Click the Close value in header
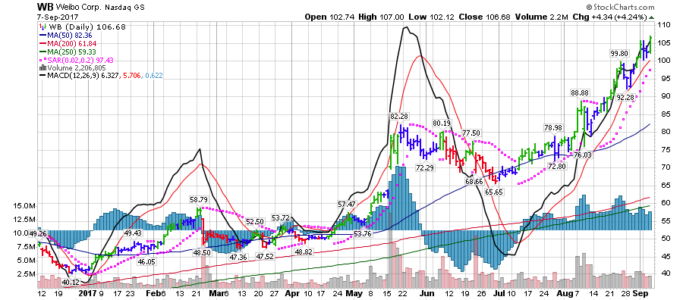 pos(483,17)
